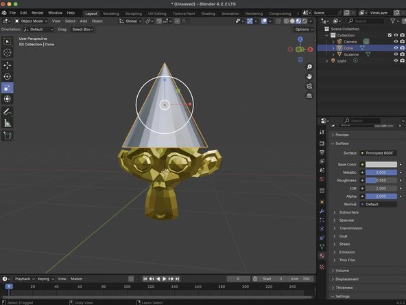Switch to wireframe viewport shading

(x=286, y=21)
